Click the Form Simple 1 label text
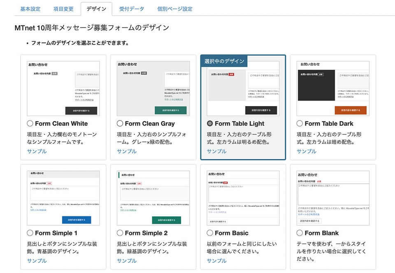395x273 pixels. [x=56, y=233]
